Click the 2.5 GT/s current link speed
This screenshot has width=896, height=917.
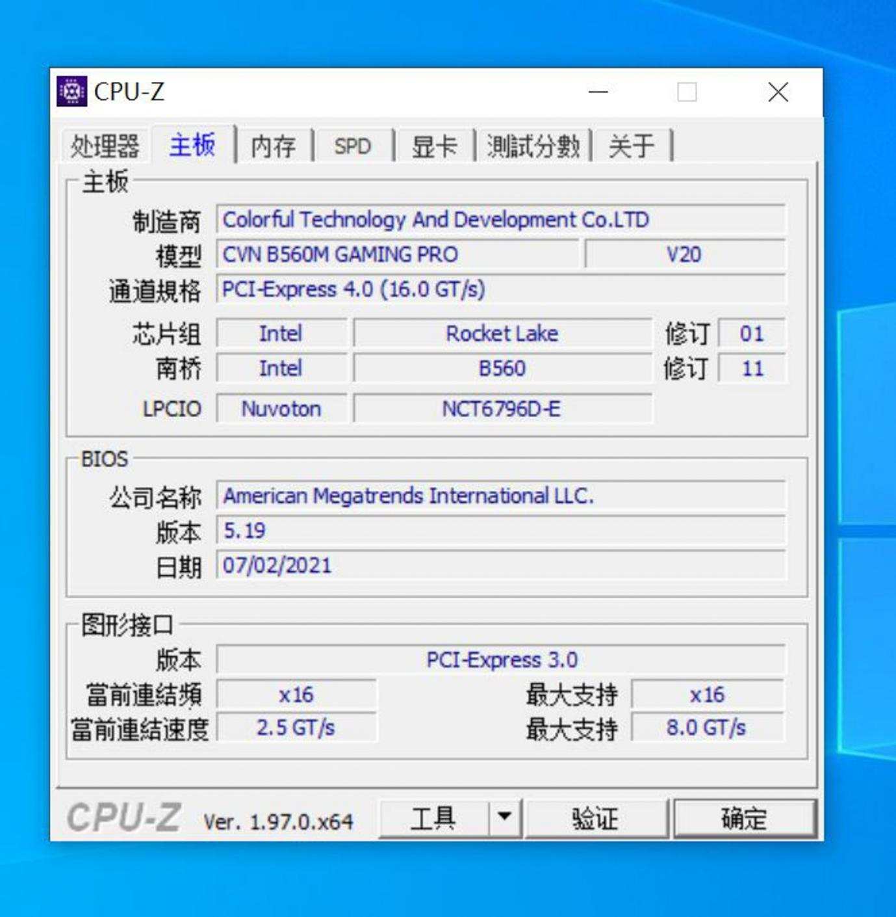(297, 728)
